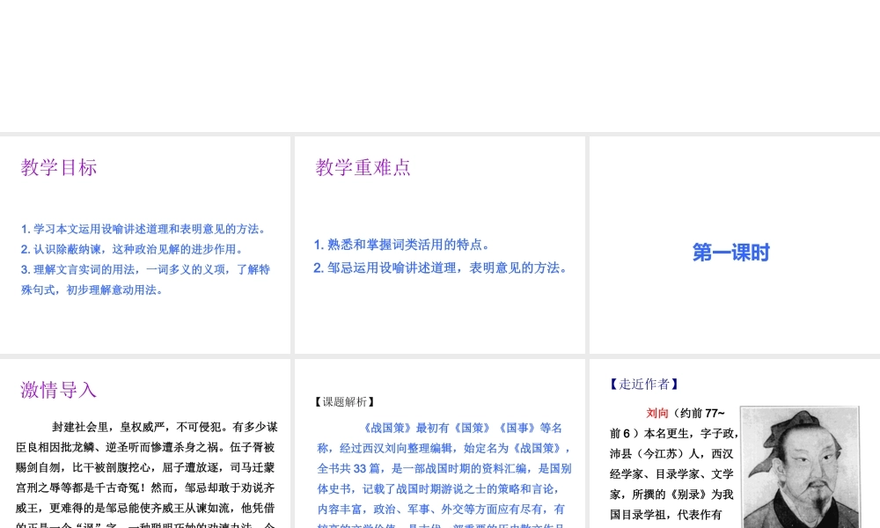The image size is (880, 528).
Task: Click the line 沛县（今江苏）人，西汉
Action: 671,453
